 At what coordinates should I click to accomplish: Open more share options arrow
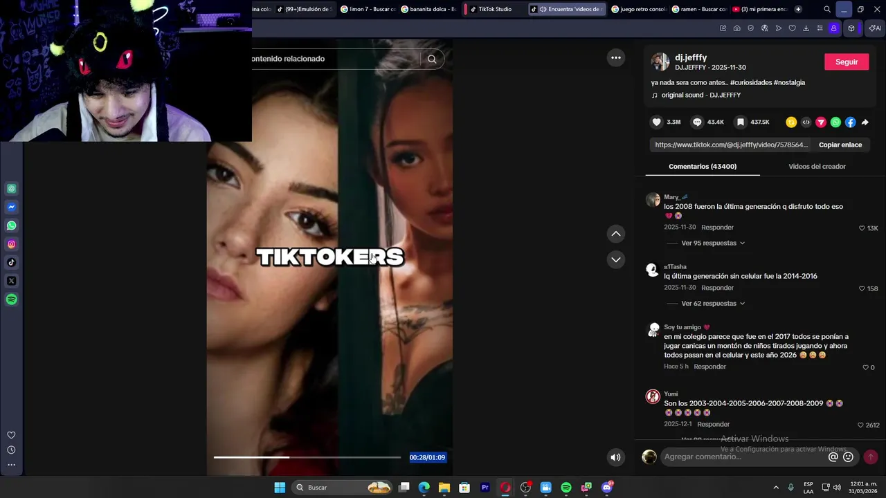point(865,122)
